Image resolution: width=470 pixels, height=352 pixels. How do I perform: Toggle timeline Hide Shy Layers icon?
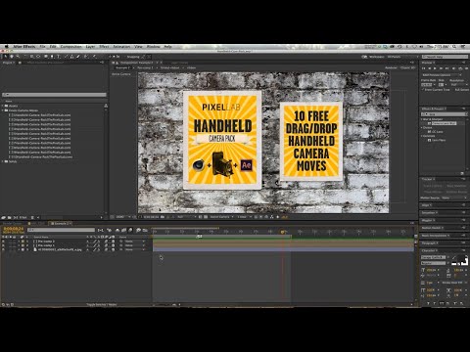tap(117, 230)
